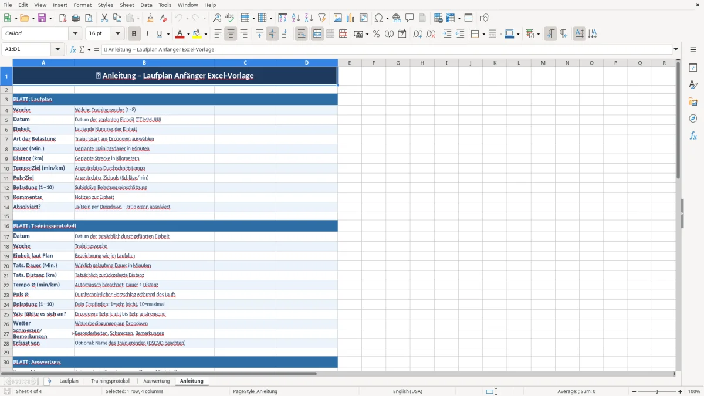
Task: Insert a chart
Action: pyautogui.click(x=351, y=18)
